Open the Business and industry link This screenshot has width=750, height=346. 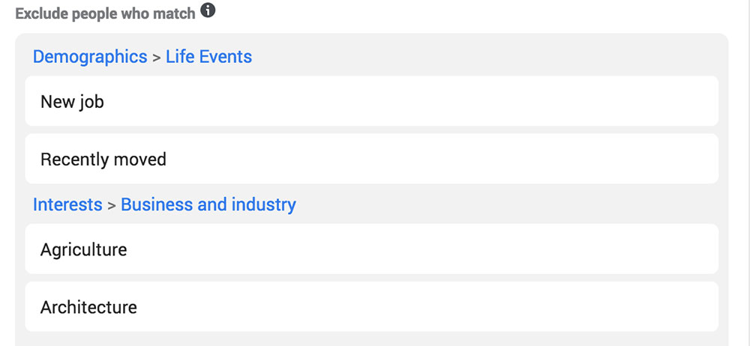pos(208,204)
